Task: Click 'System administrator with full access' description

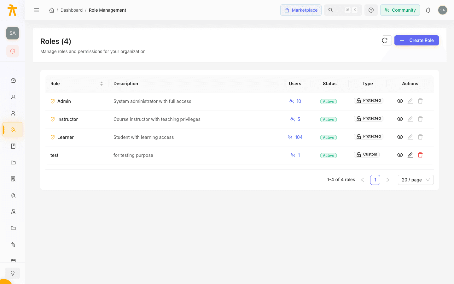Action: (152, 101)
